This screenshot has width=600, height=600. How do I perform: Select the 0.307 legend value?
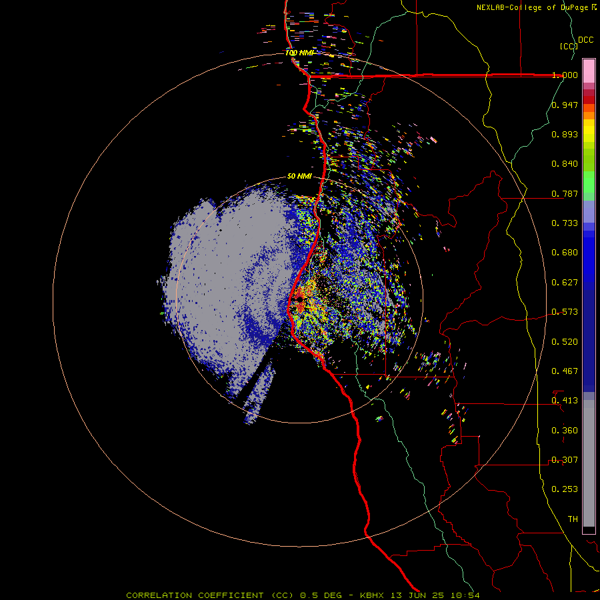565,460
